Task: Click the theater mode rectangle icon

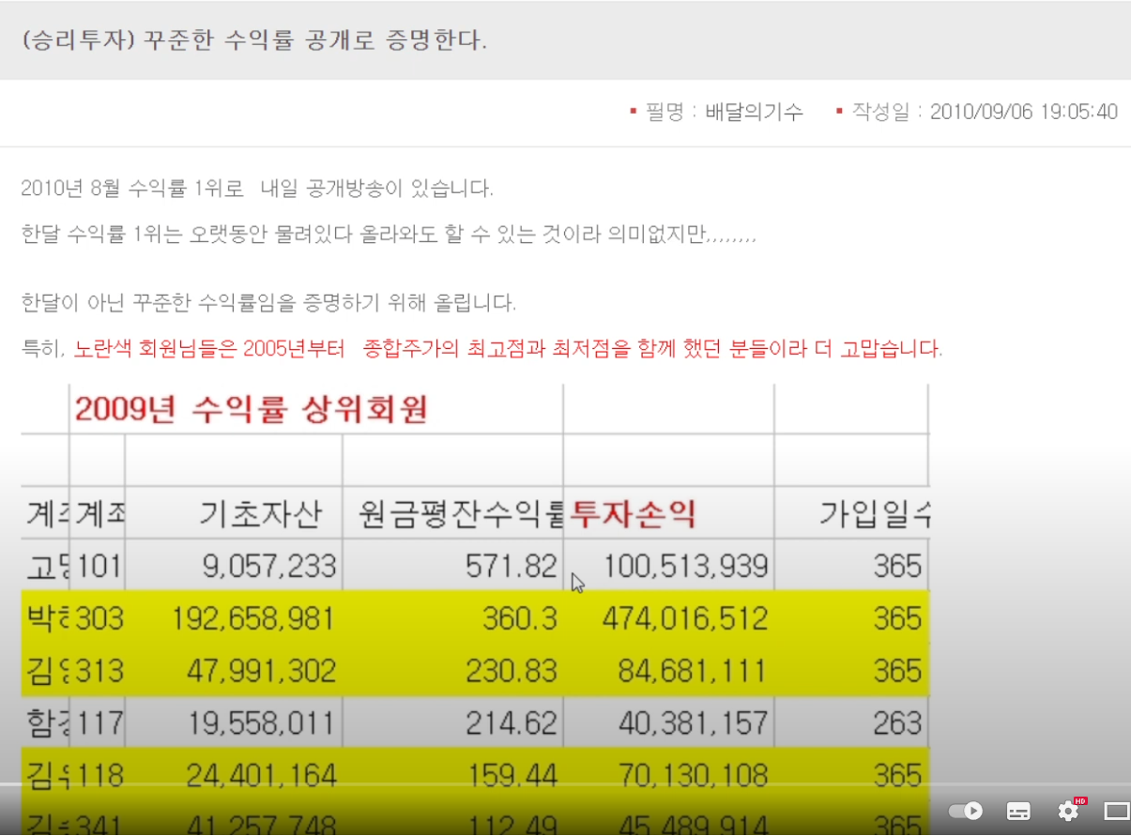Action: coord(1115,811)
